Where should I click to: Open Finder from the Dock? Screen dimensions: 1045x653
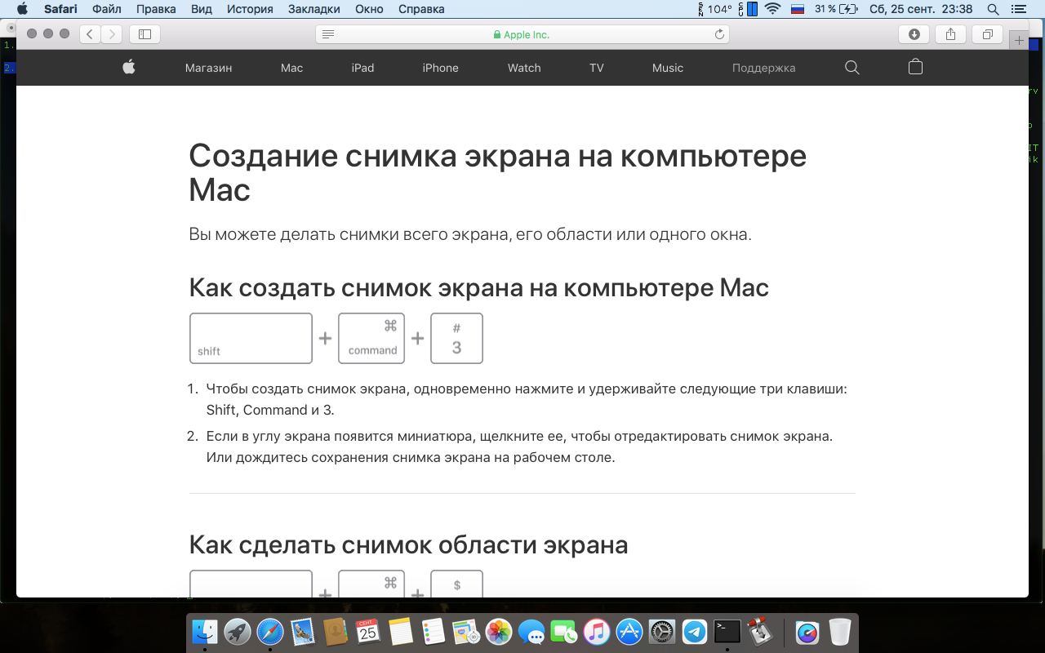click(x=204, y=632)
